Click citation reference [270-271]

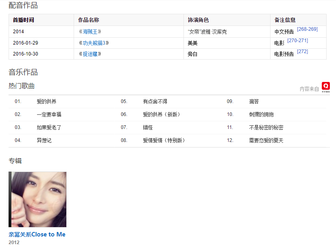pos(297,41)
